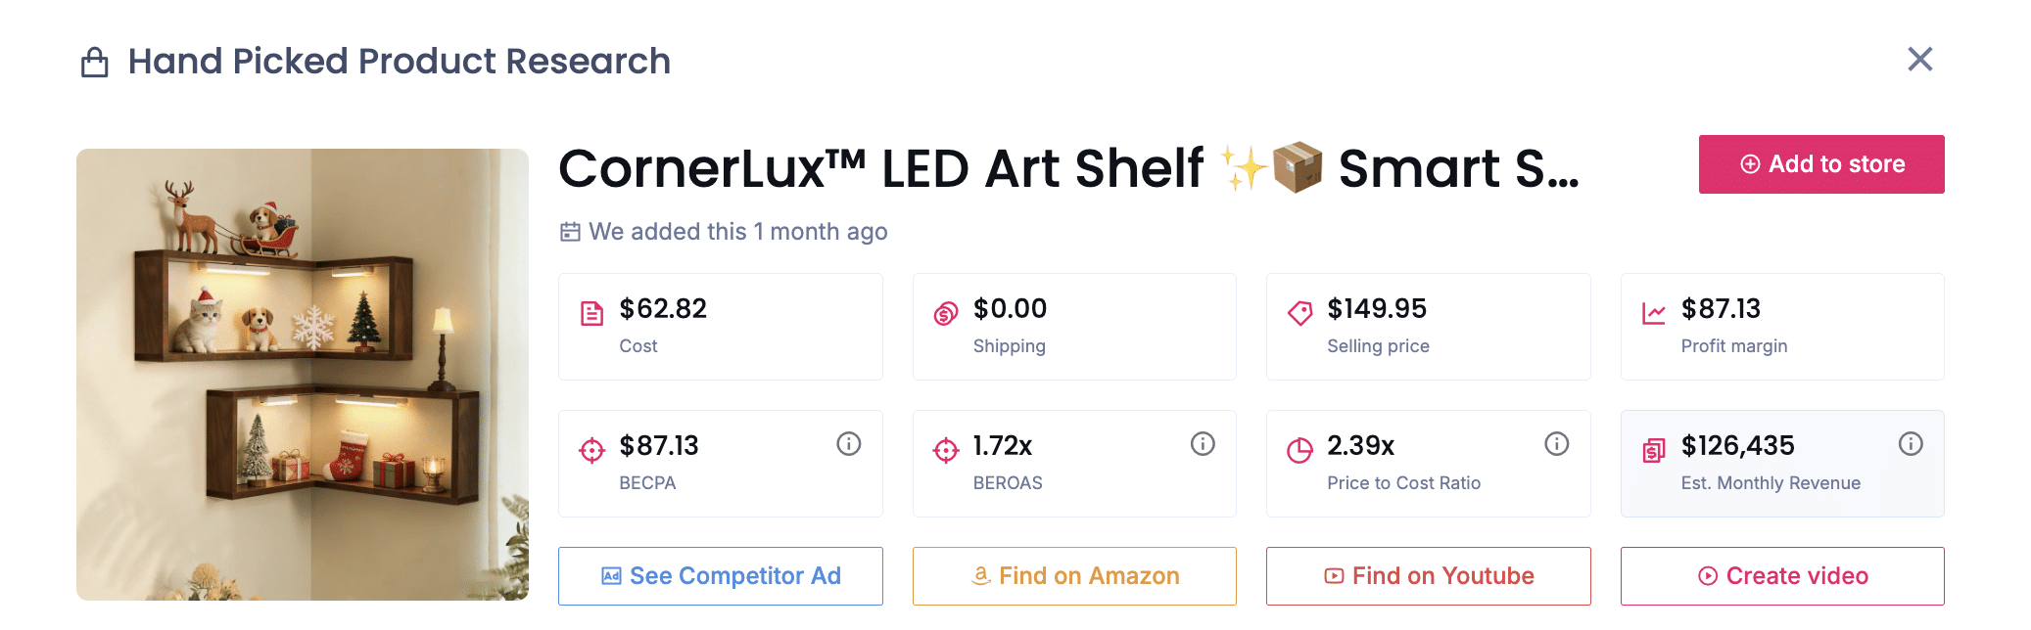Click the Add to store button
This screenshot has height=630, width=2031.
click(x=1820, y=163)
